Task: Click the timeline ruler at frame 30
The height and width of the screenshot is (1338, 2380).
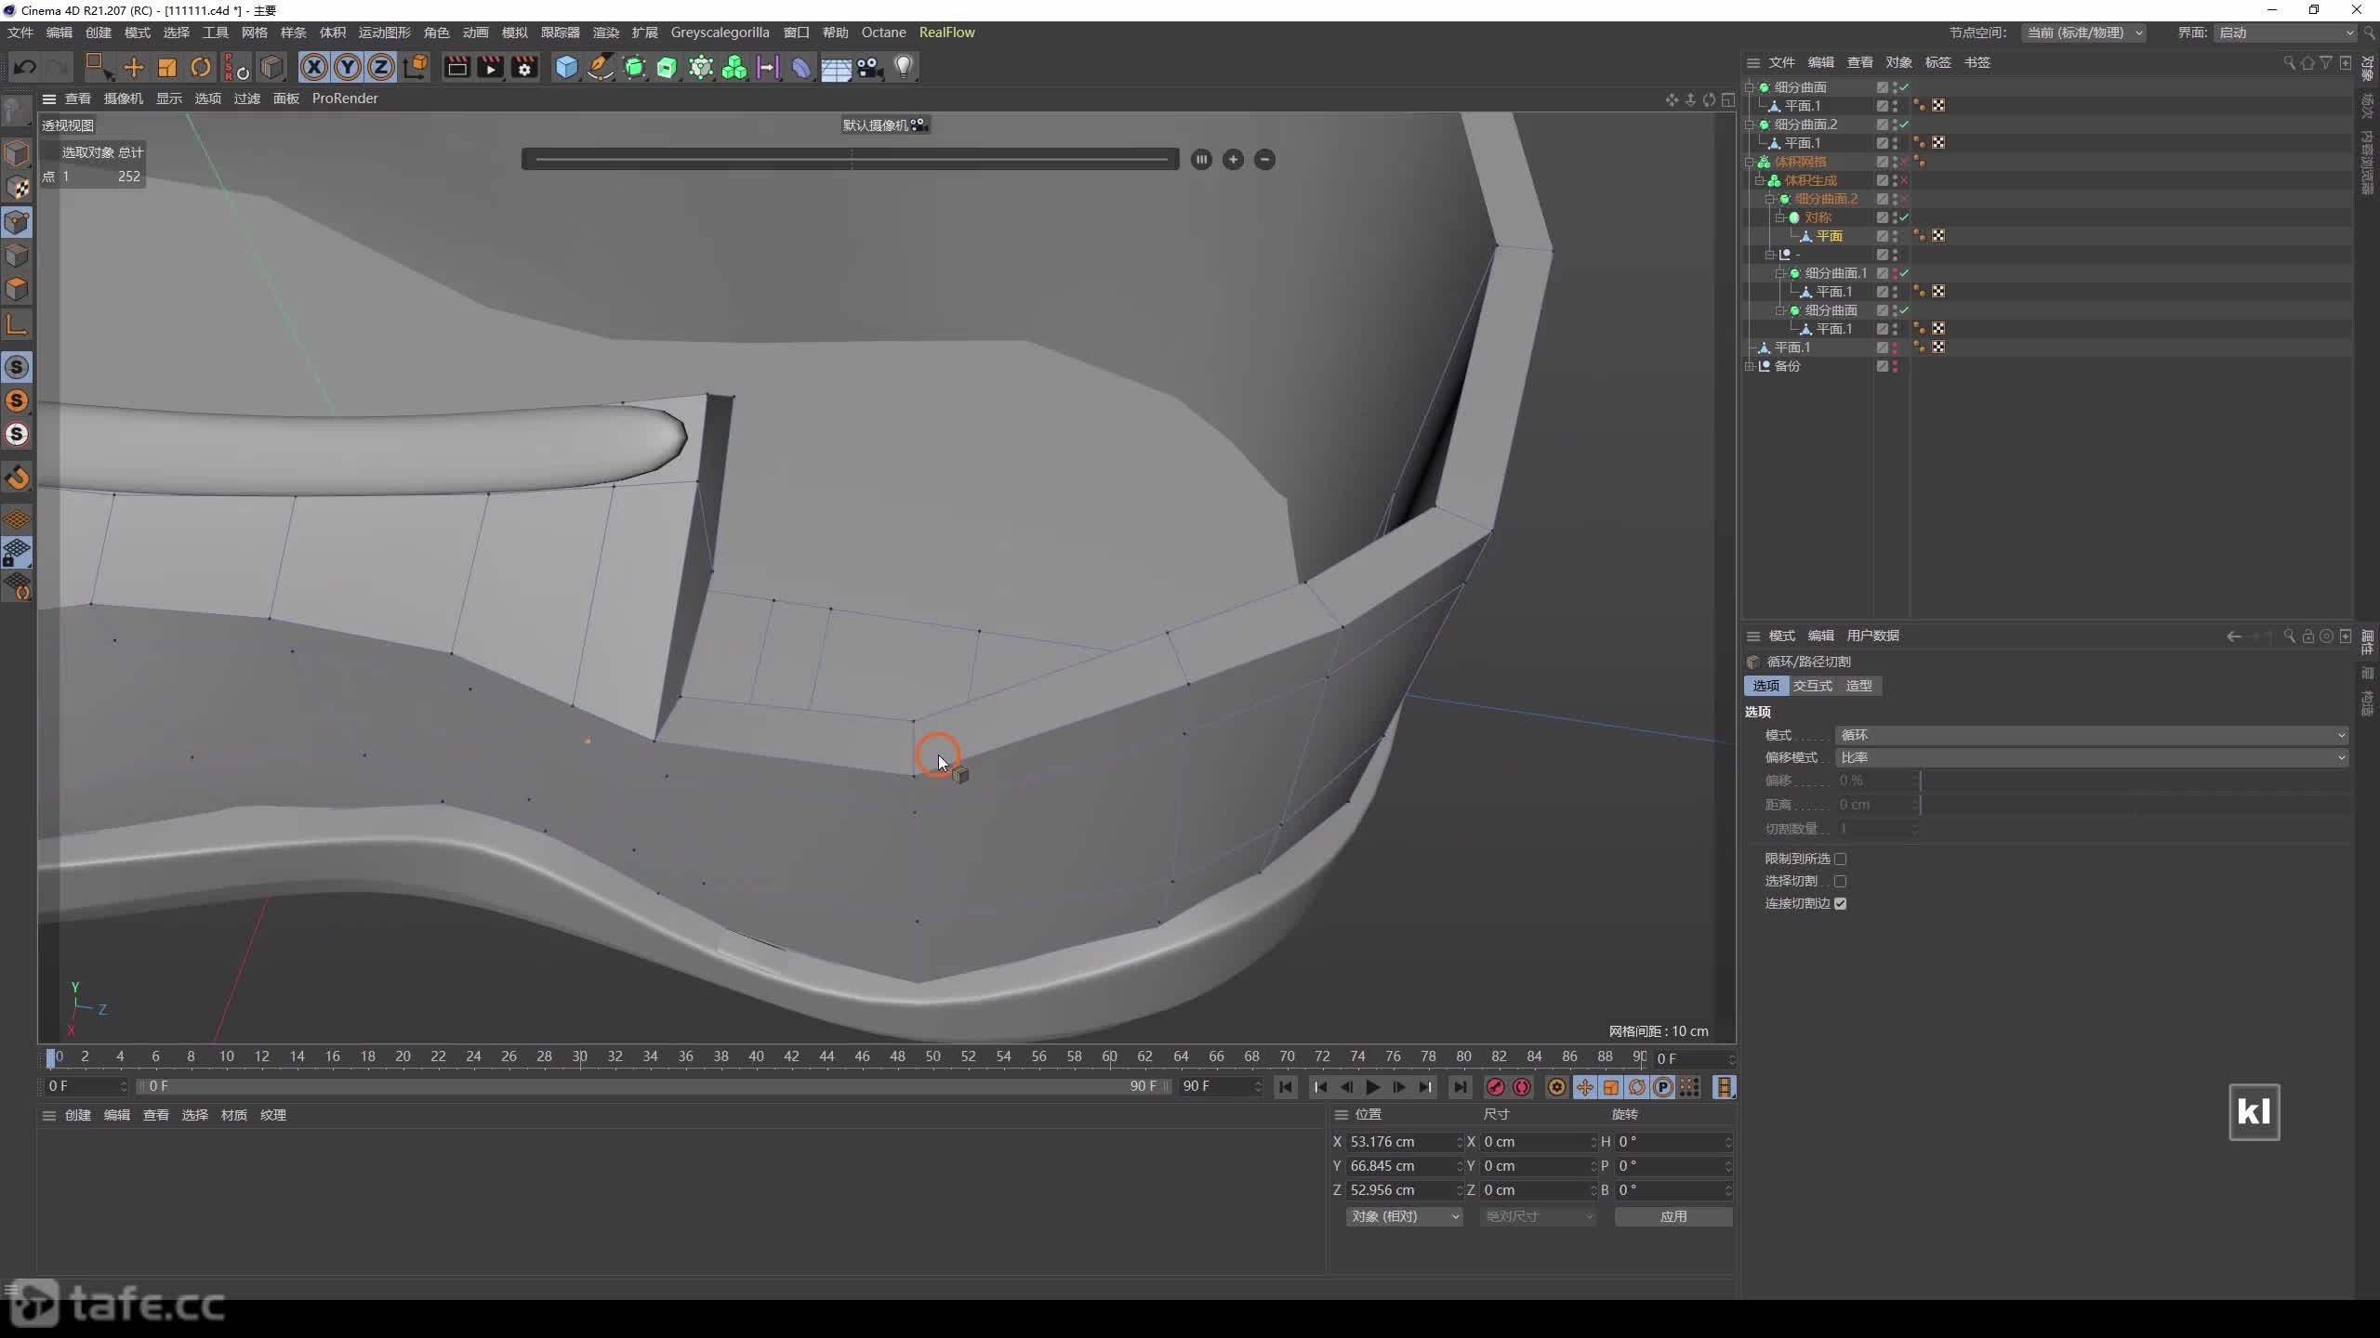Action: pos(580,1056)
